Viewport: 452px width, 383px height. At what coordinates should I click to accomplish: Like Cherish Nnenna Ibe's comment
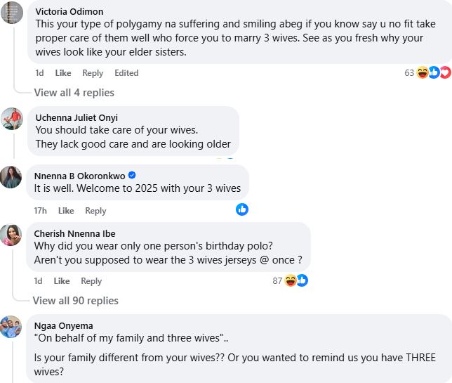pyautogui.click(x=62, y=281)
